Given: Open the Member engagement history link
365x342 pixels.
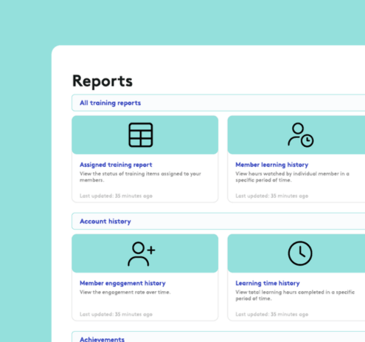Looking at the screenshot, I should [122, 283].
